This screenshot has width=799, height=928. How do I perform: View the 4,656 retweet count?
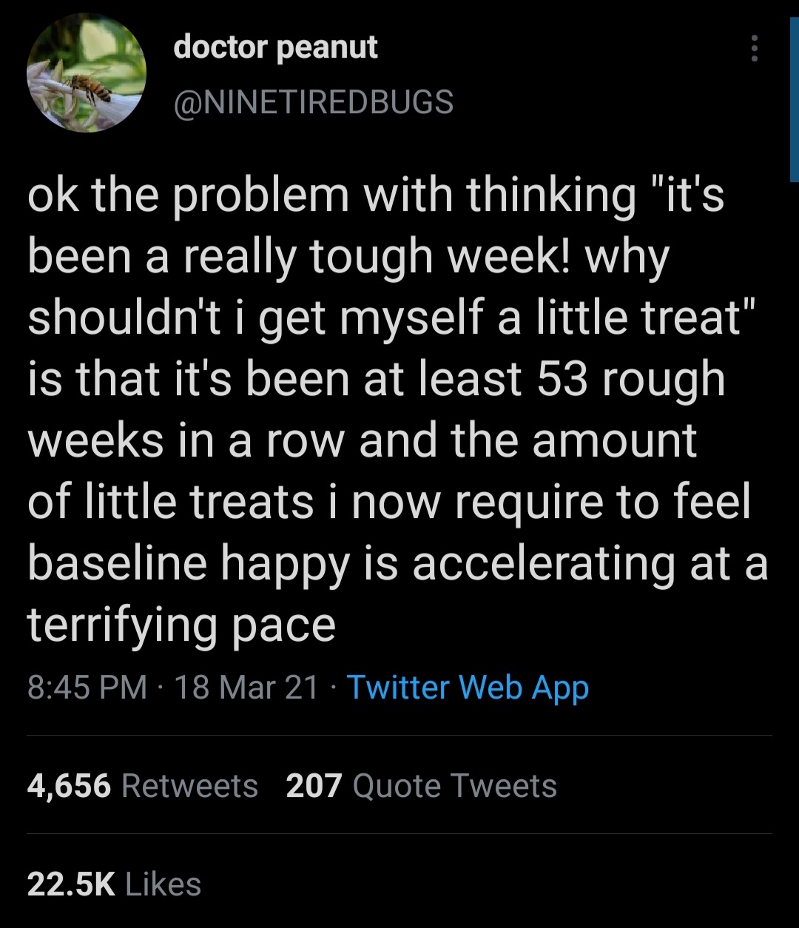click(69, 785)
